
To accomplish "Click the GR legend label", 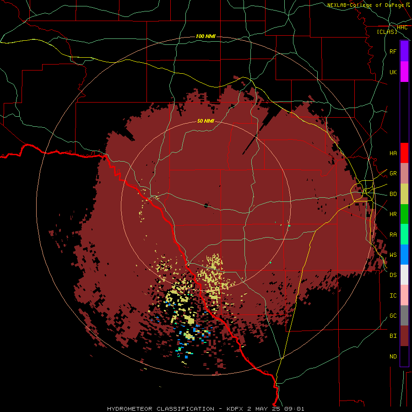I will pyautogui.click(x=393, y=173).
